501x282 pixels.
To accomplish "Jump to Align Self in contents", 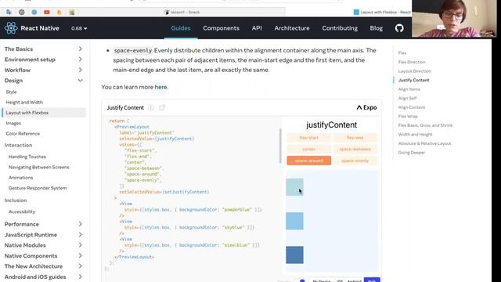I will [407, 98].
